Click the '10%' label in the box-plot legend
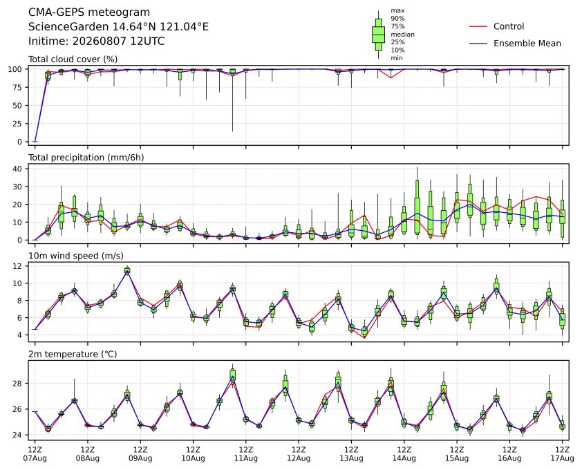Viewport: 582px width, 470px height. [397, 50]
